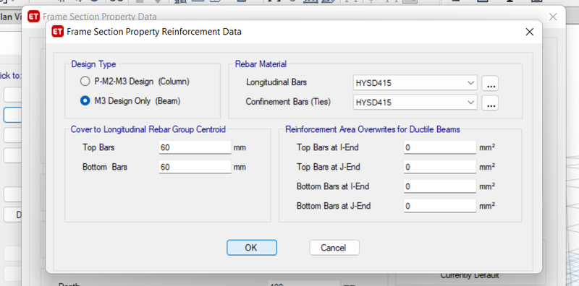579x286 pixels.
Task: Open Longitudinal Bars material dropdown
Action: click(415, 83)
